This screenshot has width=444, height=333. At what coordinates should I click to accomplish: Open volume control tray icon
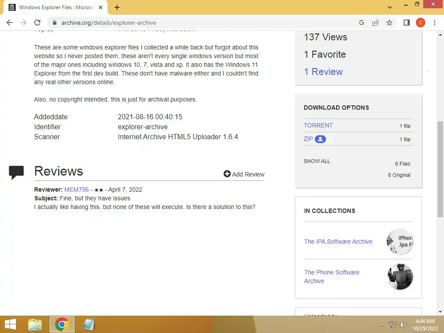click(x=403, y=325)
